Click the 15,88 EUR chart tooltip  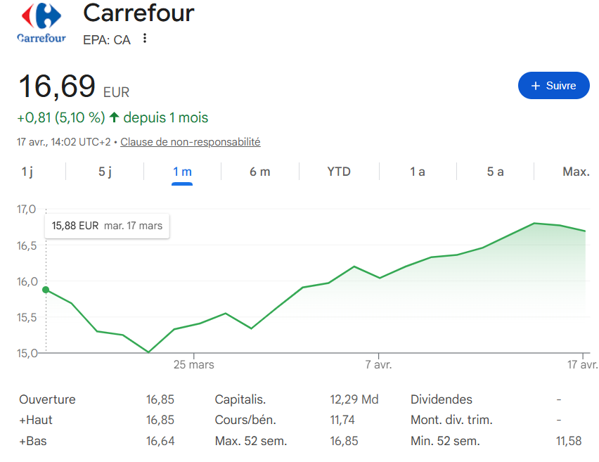pyautogui.click(x=107, y=226)
